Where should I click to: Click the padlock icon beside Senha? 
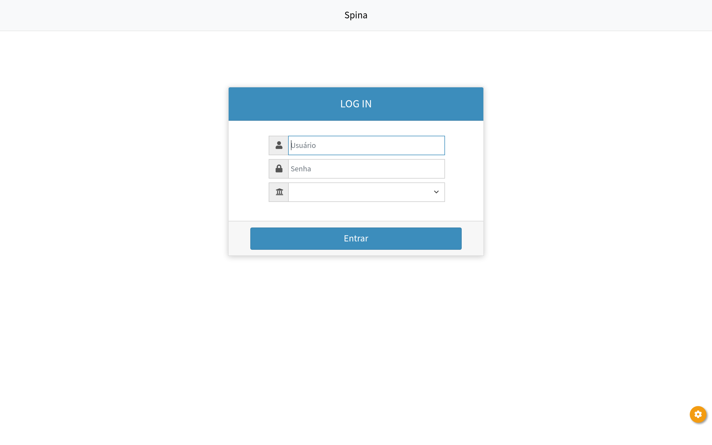[279, 169]
